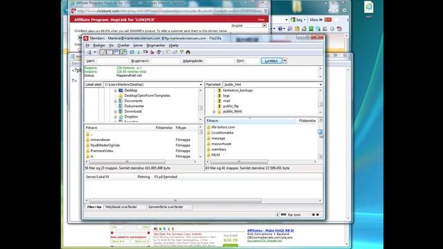Open the Vis menu
Screen dimensions: 443x249
click(x=111, y=46)
